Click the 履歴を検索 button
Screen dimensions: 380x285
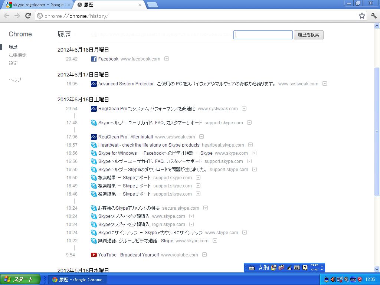[308, 35]
